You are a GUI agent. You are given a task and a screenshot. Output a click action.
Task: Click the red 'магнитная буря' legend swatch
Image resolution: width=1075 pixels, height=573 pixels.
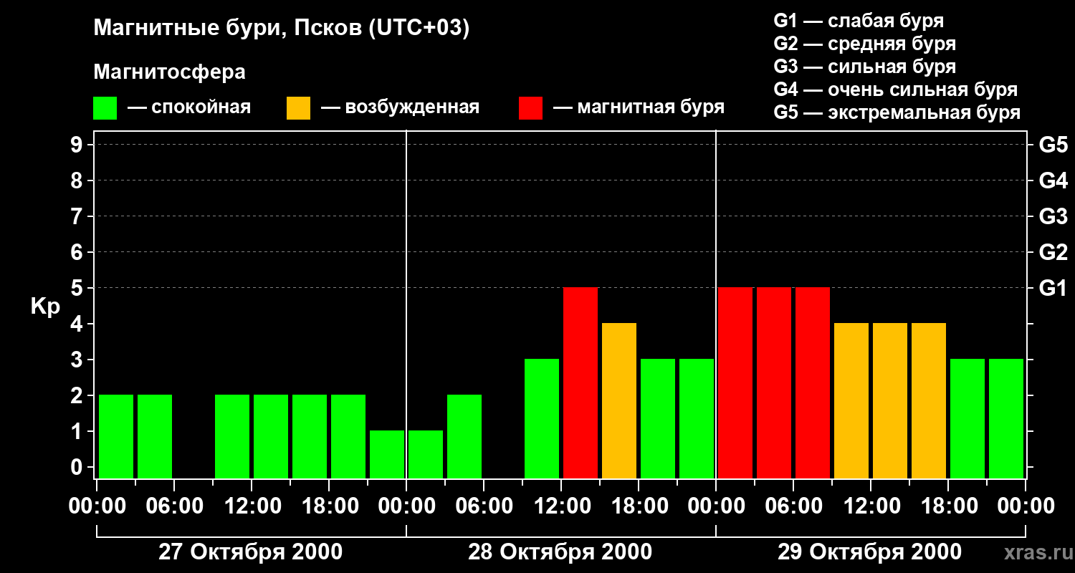tap(531, 108)
